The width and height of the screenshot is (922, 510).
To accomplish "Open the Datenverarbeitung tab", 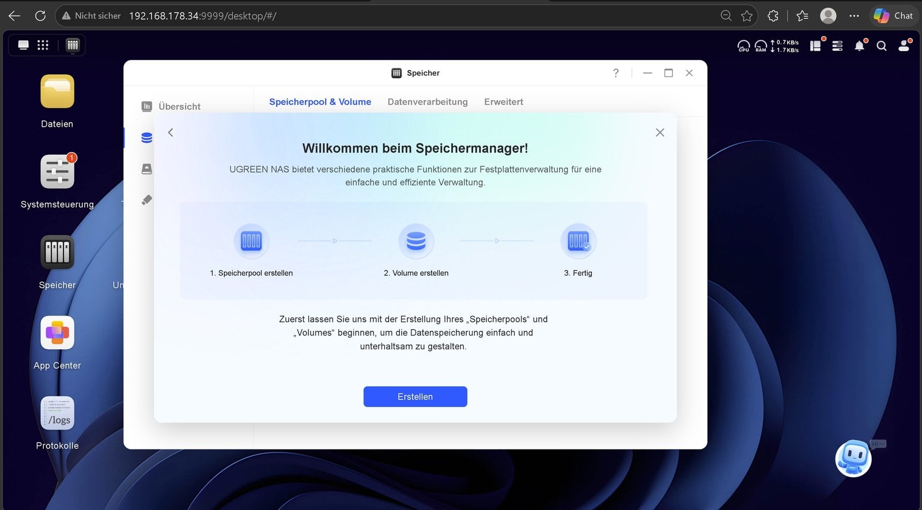I will pos(428,102).
